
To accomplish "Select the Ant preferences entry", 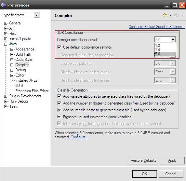I will [x=12, y=28].
